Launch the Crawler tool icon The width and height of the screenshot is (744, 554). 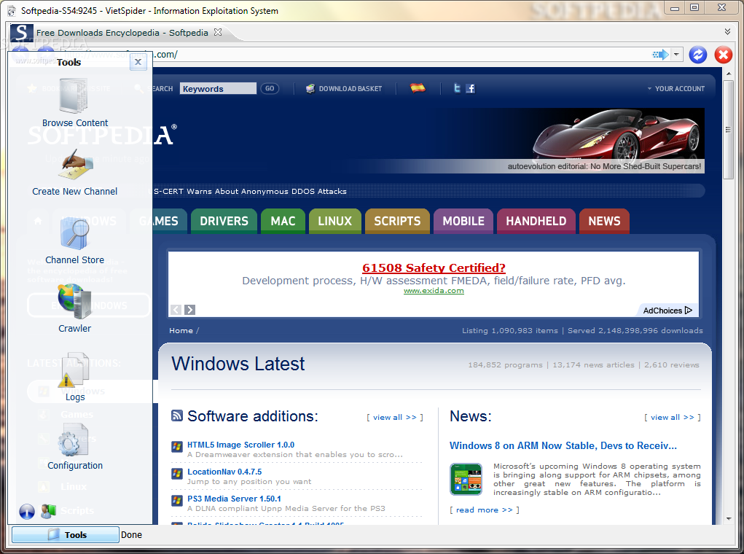point(74,301)
